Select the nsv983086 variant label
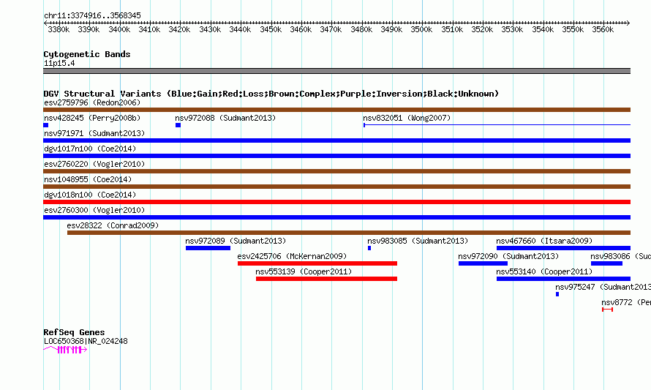Viewport: 651px width, 390px height. coord(621,256)
